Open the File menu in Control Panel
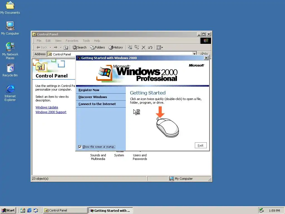 39,41
